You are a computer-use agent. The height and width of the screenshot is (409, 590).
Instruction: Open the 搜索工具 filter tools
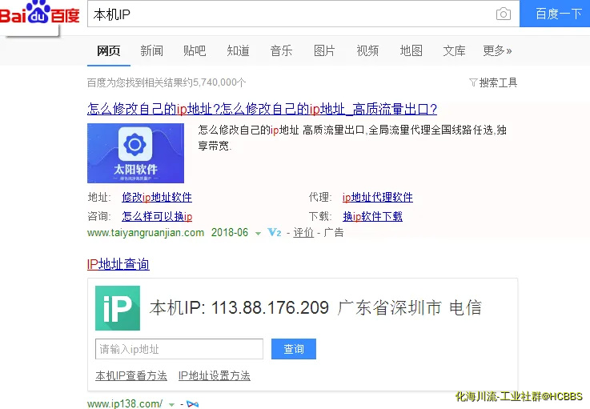493,82
